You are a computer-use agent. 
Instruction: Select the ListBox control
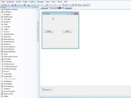[x=6, y=29]
